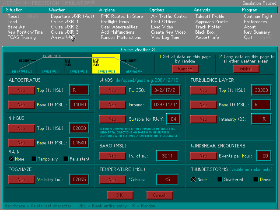The height and width of the screenshot is (210, 280).
Task: Select Load in Situation menu
Action: 12,21
